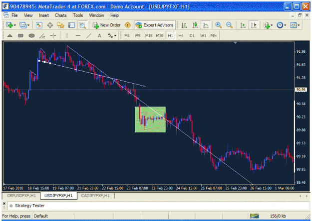Select the W1 timeframe button

203,36
